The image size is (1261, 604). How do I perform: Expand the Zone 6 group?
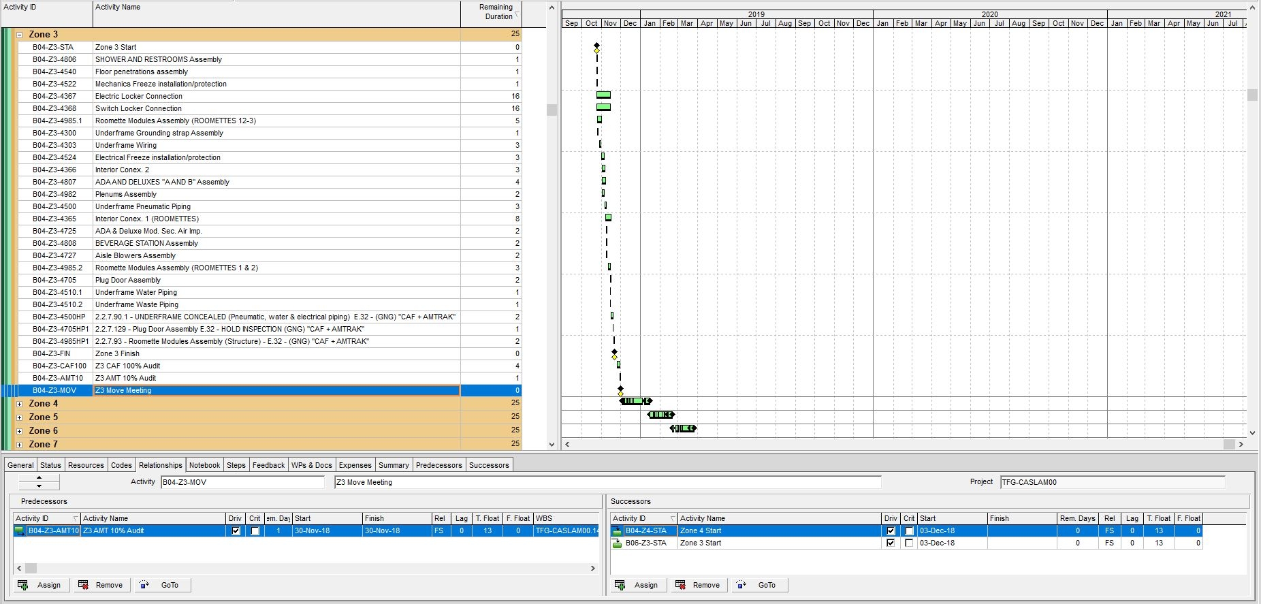20,431
